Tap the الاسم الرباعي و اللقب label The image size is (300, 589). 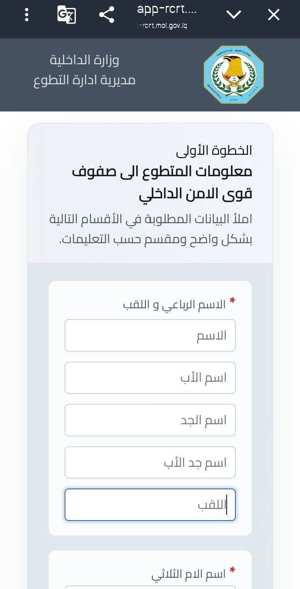point(174,305)
